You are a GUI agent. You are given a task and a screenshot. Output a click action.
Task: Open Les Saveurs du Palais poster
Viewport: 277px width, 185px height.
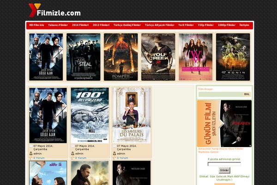pos(132,116)
